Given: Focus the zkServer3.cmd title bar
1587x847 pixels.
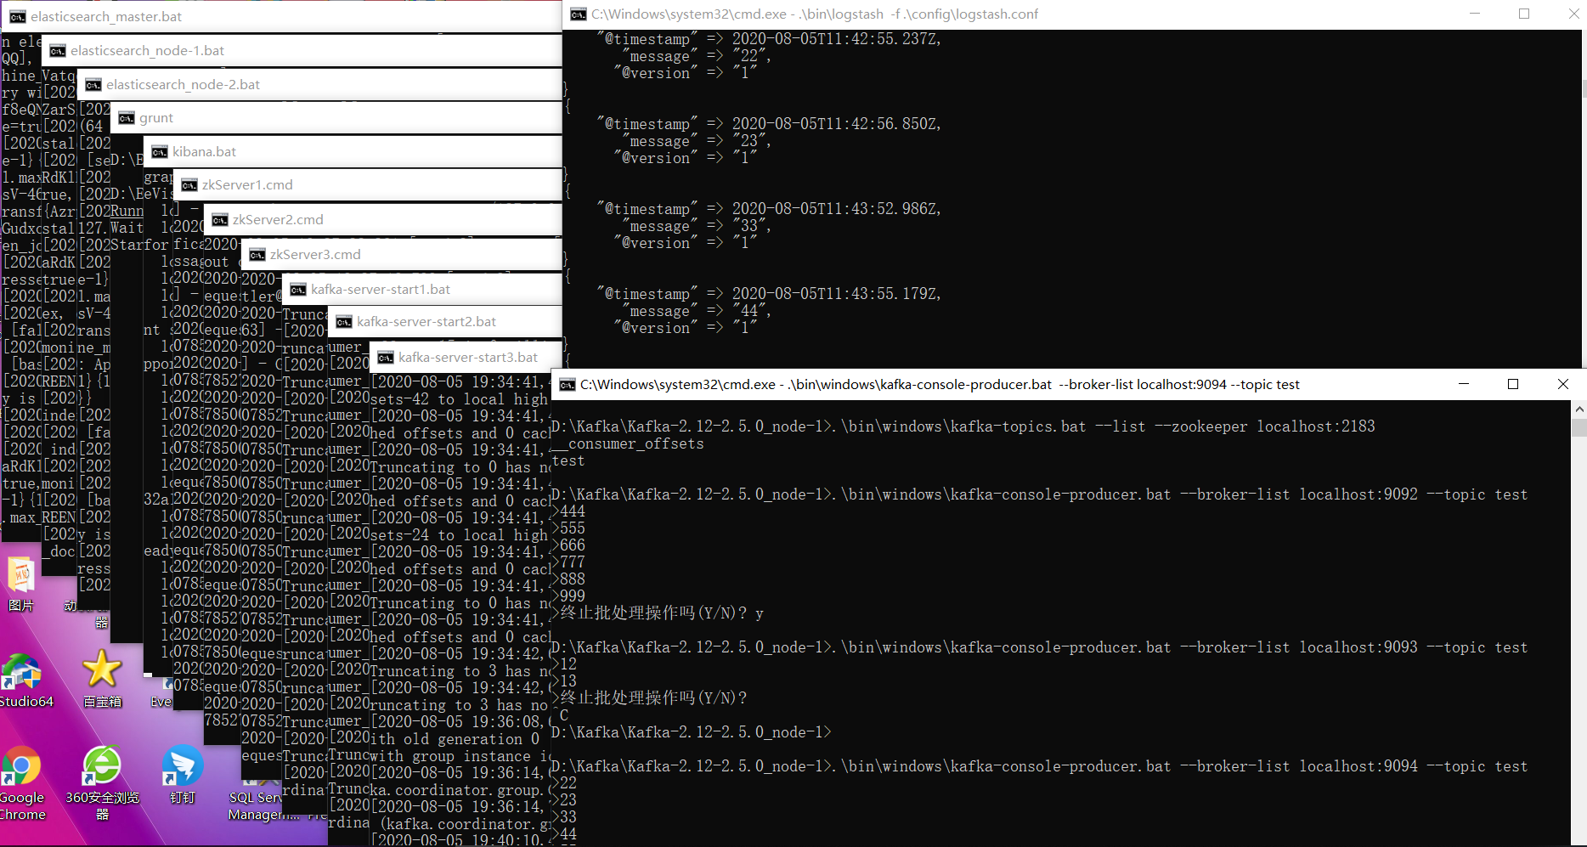Looking at the screenshot, I should coord(315,255).
